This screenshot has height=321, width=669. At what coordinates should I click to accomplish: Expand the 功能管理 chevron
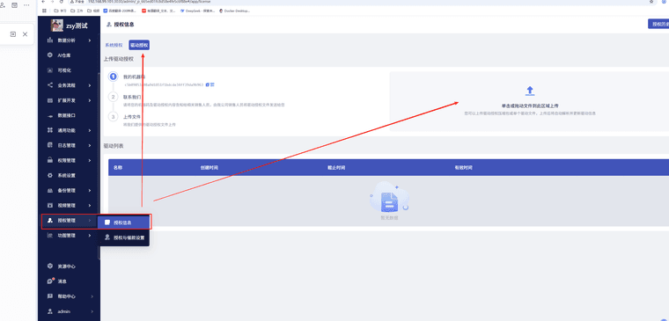click(90, 236)
